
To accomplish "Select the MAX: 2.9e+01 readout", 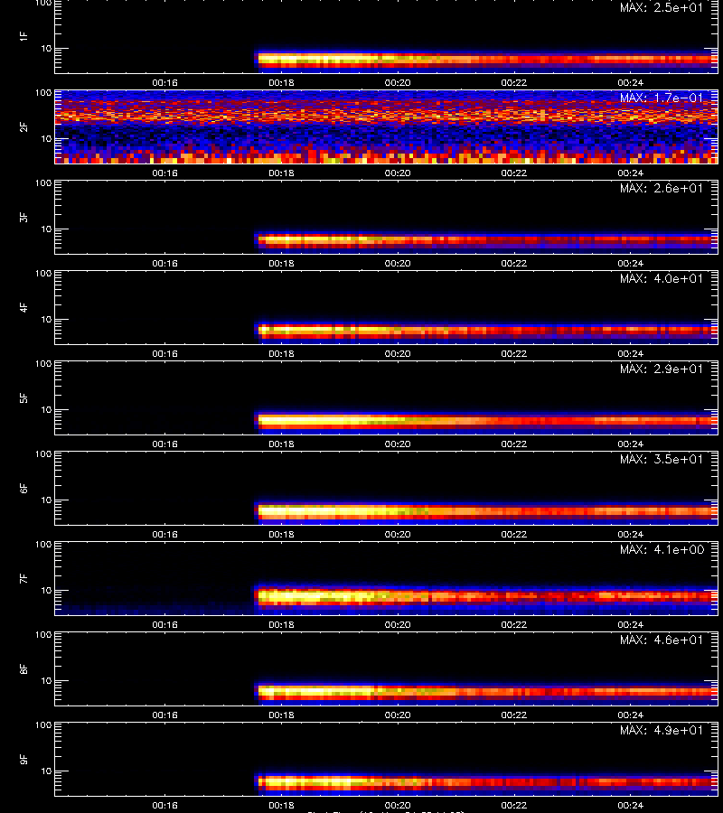I will click(x=662, y=369).
